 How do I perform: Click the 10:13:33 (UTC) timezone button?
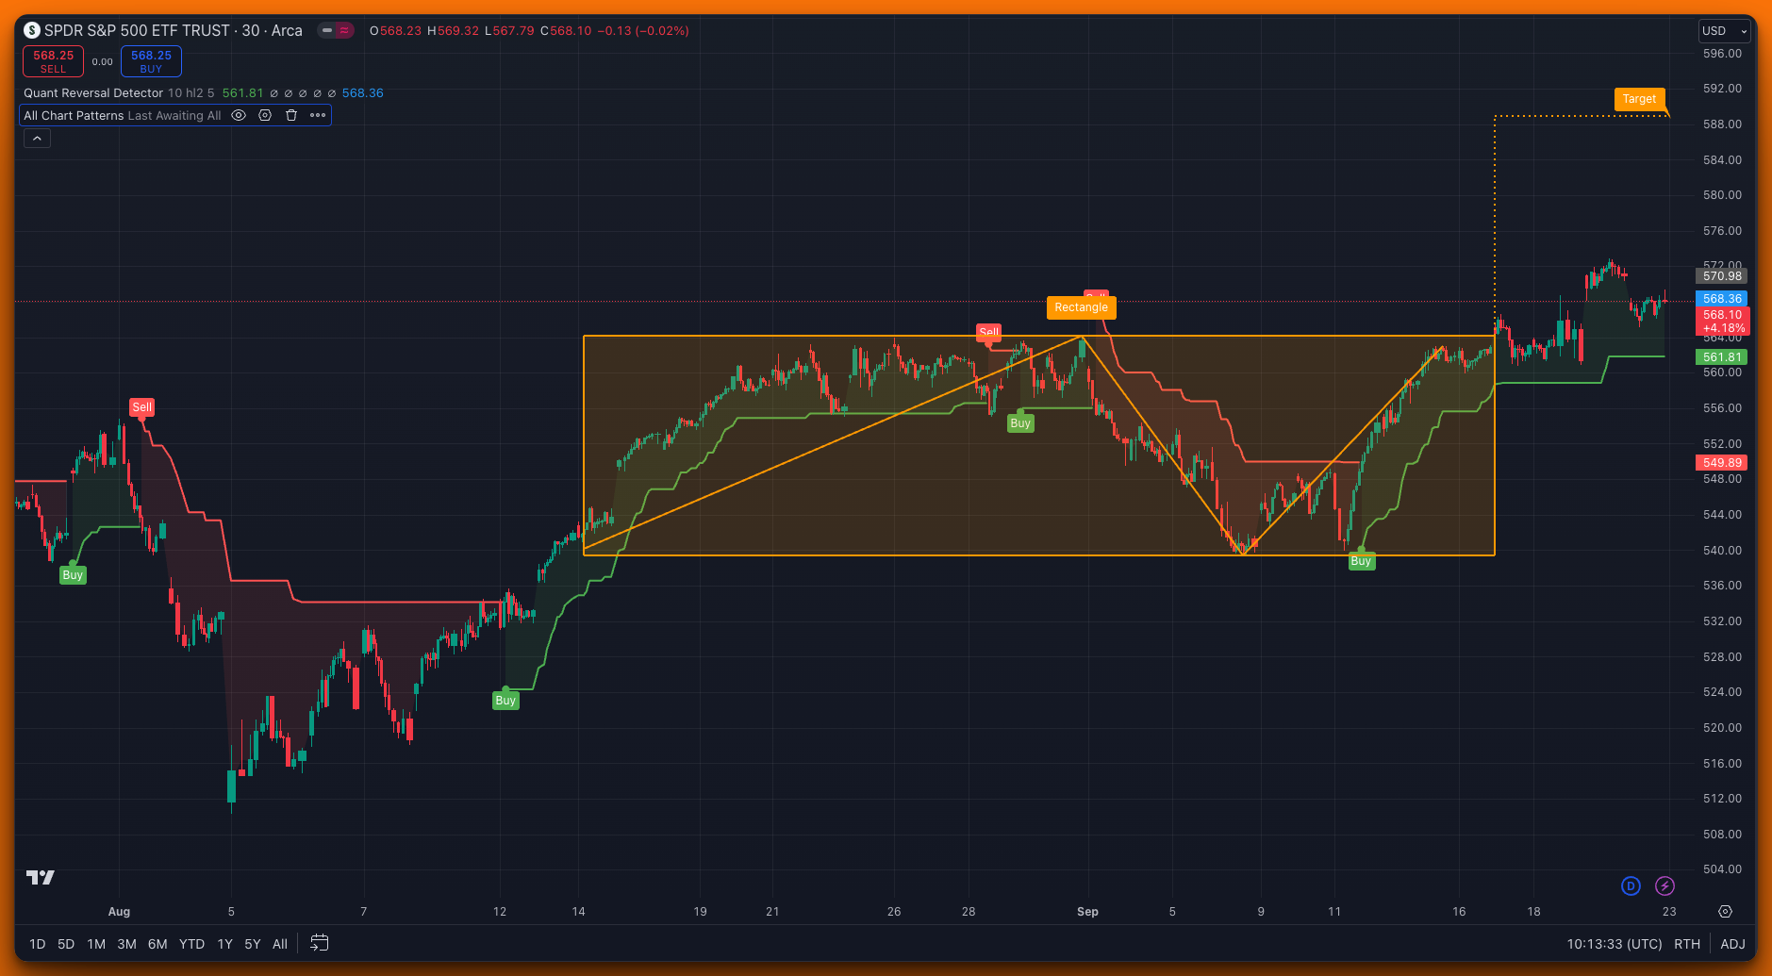(1614, 944)
